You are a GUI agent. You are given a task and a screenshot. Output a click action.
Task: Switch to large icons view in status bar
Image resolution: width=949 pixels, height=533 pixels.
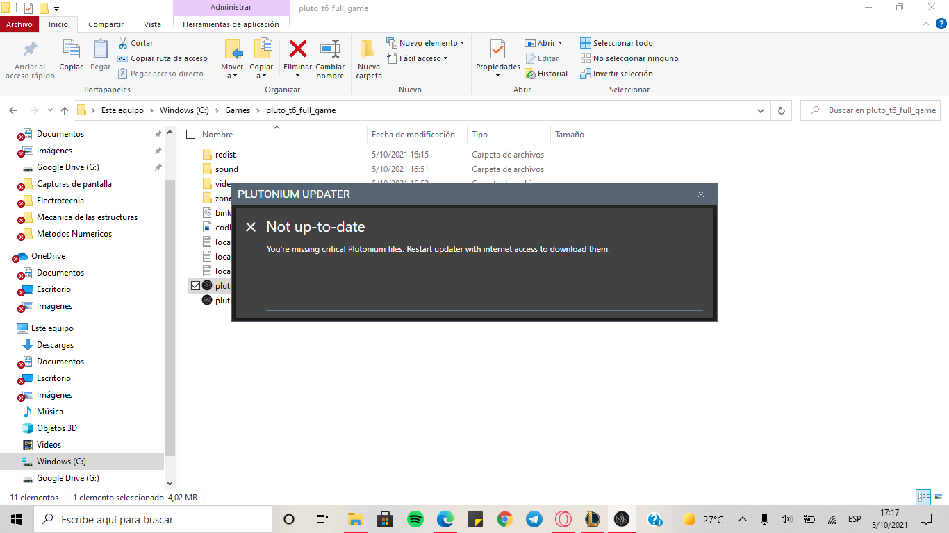tap(939, 497)
